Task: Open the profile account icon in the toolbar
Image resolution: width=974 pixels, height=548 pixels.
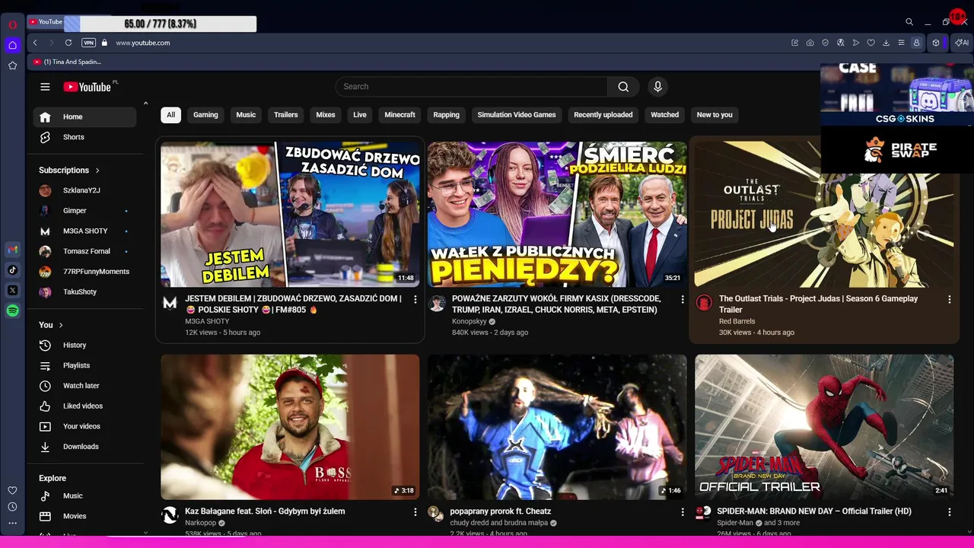Action: [916, 43]
